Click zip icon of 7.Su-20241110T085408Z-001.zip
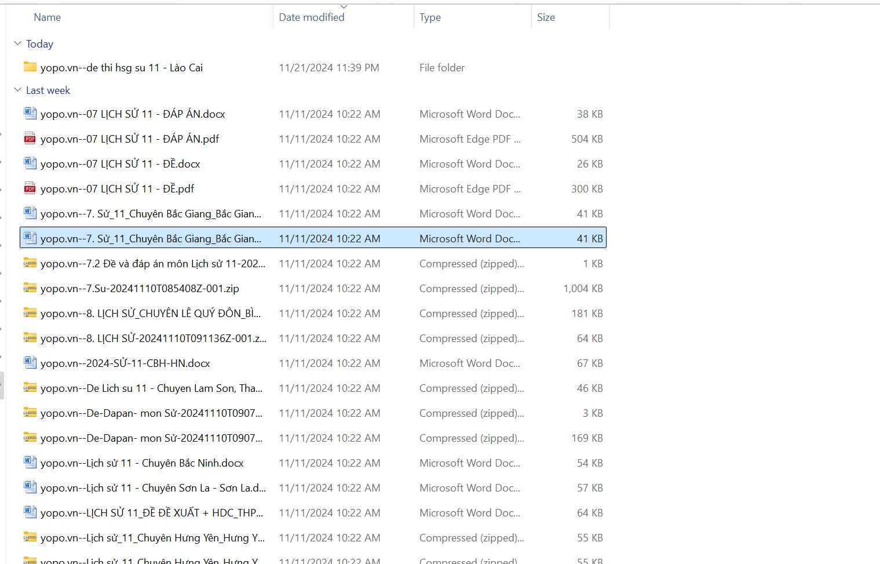This screenshot has width=880, height=564. pyautogui.click(x=30, y=288)
